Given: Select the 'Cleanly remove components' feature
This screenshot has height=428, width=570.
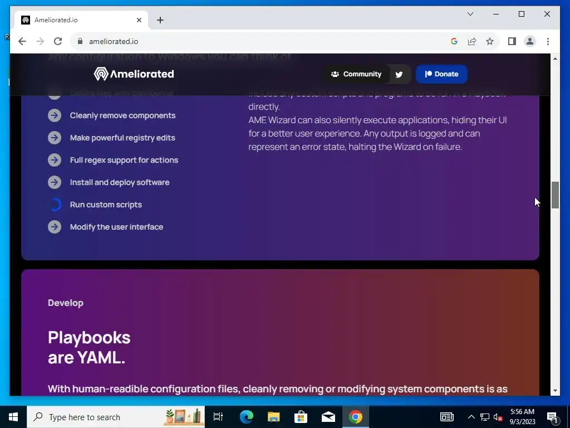Looking at the screenshot, I should [122, 115].
